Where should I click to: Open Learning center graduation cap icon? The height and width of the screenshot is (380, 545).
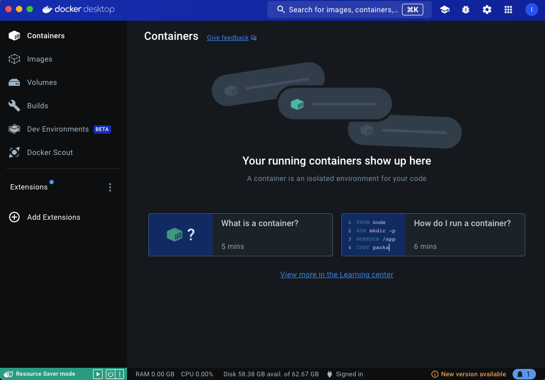[x=445, y=10]
